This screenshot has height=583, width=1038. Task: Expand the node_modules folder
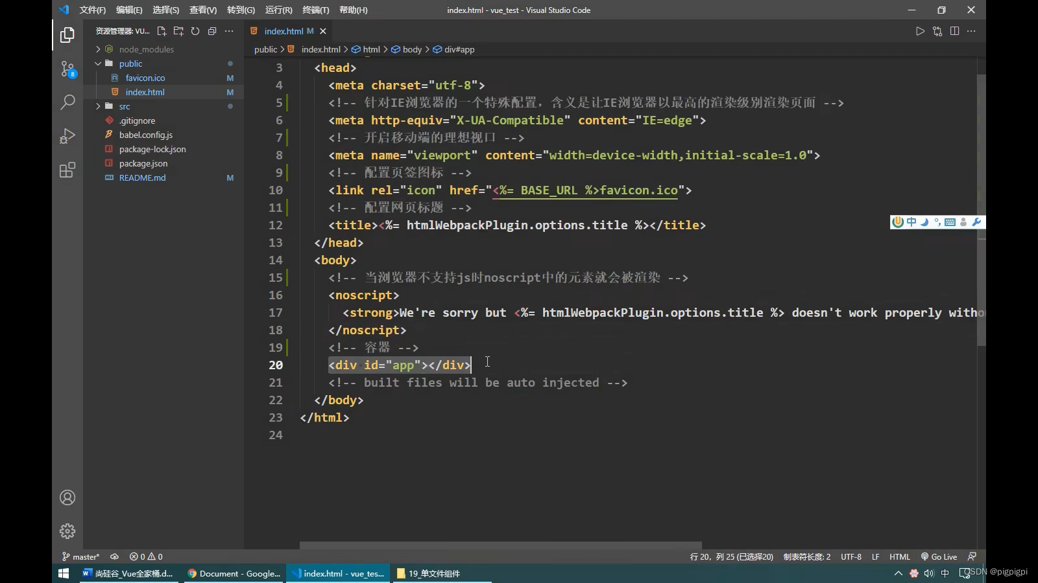(x=162, y=49)
